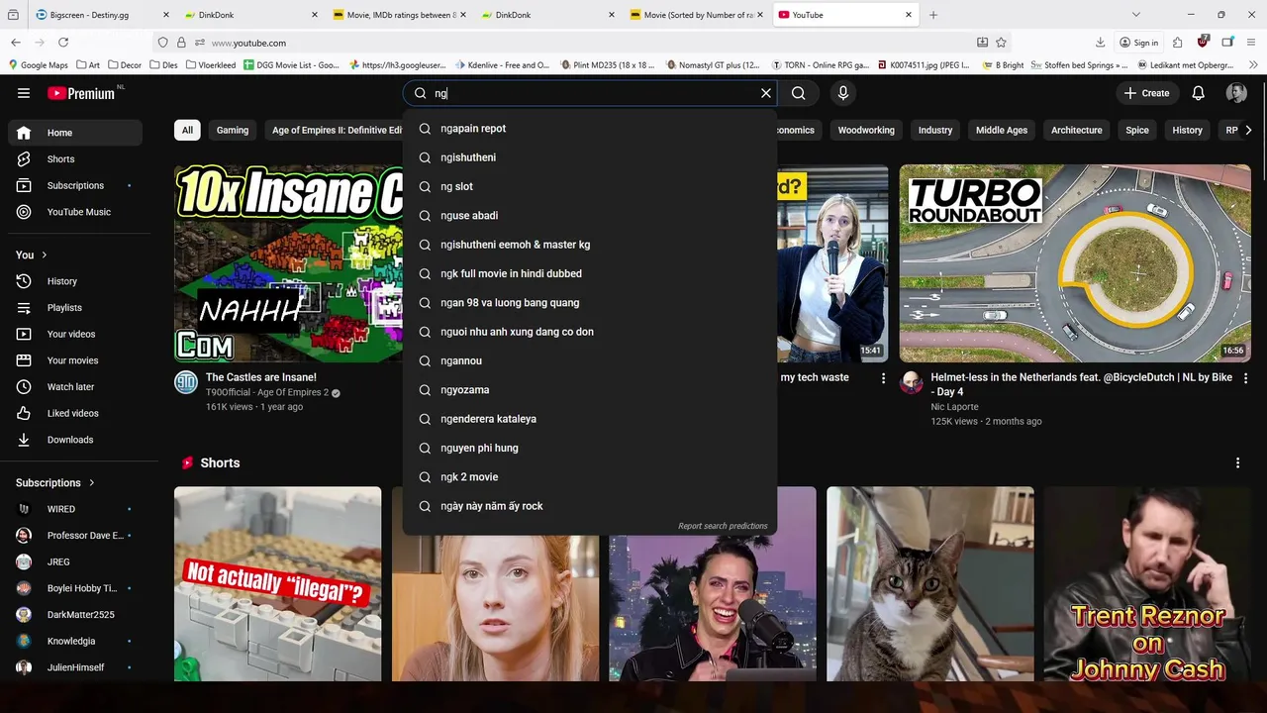The width and height of the screenshot is (1267, 713).
Task: Open browser application menu
Action: 1252,43
